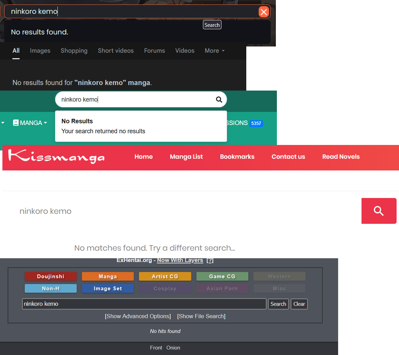Open the Onion footer link

[x=173, y=348]
